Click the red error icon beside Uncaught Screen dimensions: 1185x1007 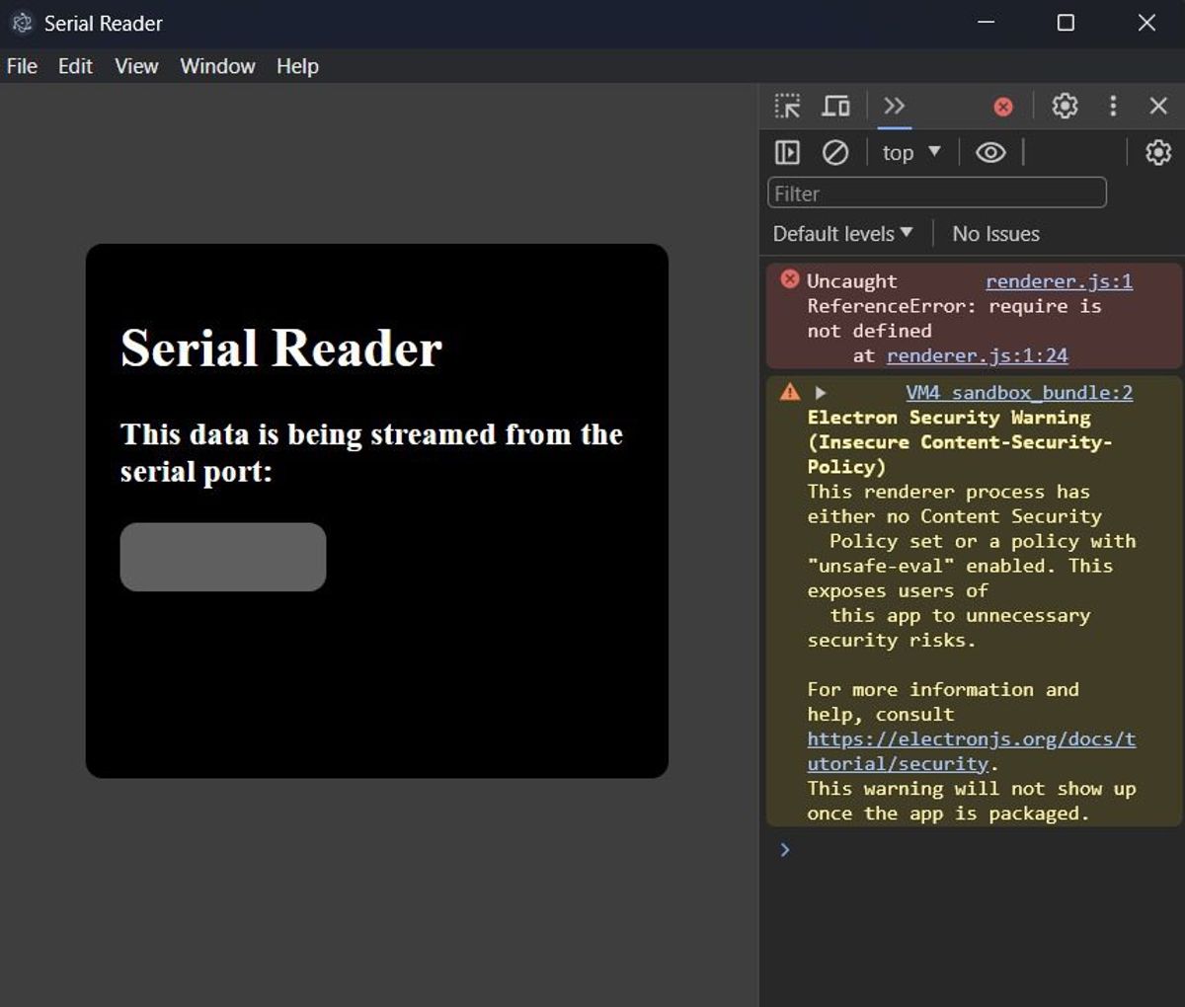pos(790,279)
